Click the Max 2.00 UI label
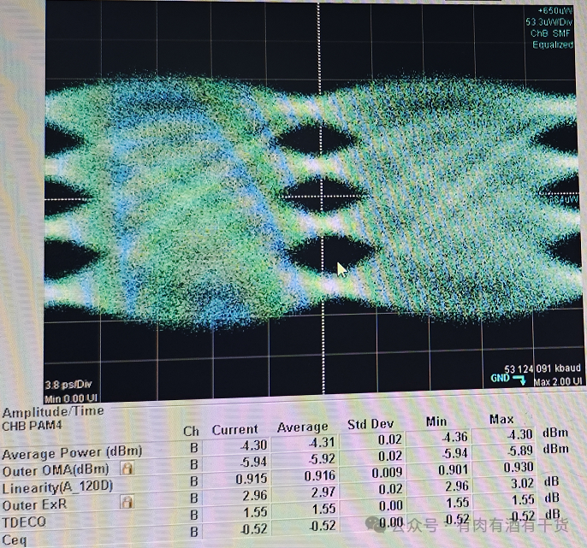The height and width of the screenshot is (548, 587). [557, 381]
